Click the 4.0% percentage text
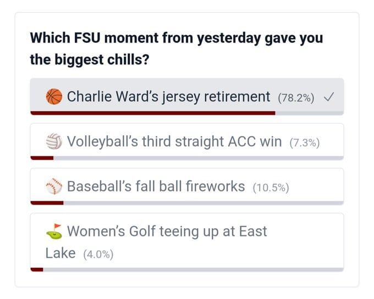Screen dimensions: 374x299 point(98,255)
